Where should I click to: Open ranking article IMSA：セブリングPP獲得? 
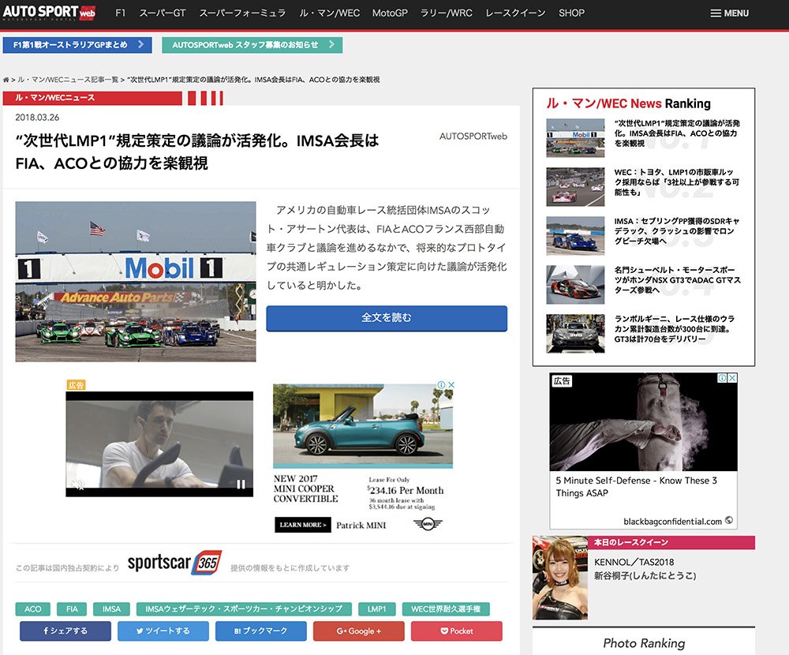pyautogui.click(x=677, y=230)
